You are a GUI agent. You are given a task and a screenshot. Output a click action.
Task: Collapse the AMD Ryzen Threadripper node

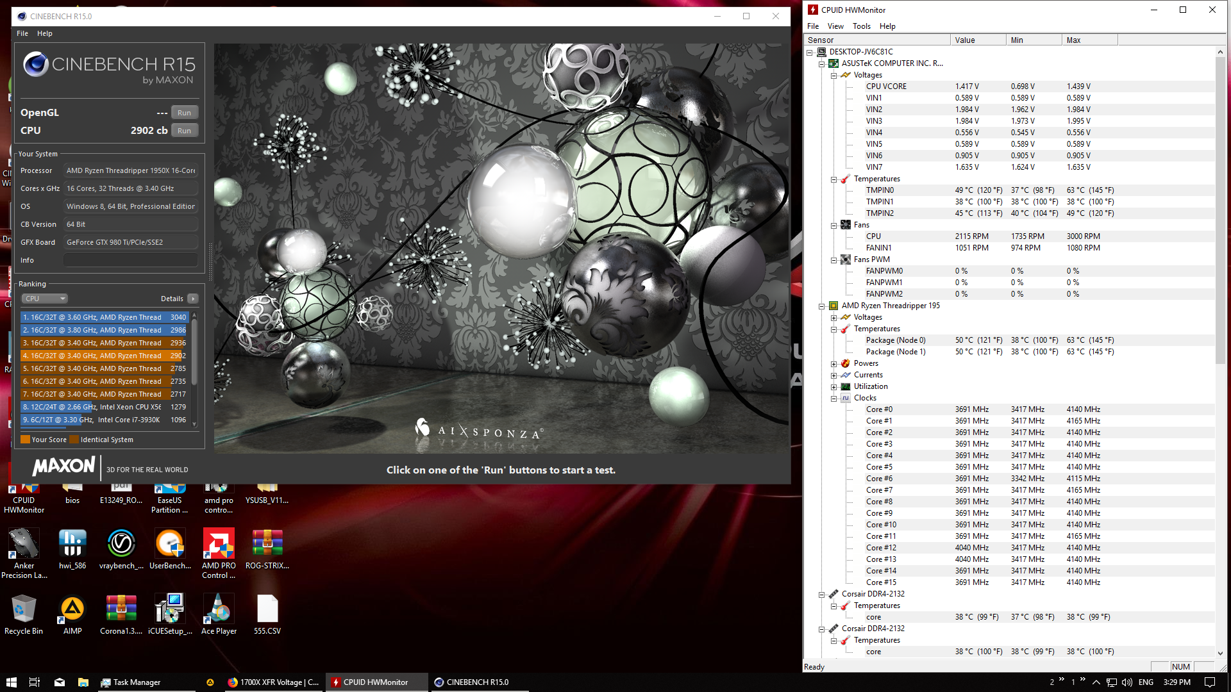pos(821,306)
